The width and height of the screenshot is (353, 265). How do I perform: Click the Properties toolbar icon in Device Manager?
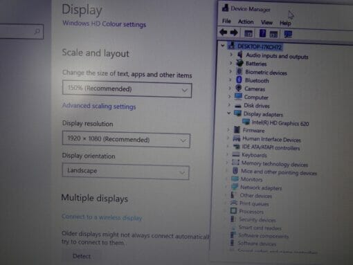coord(248,33)
